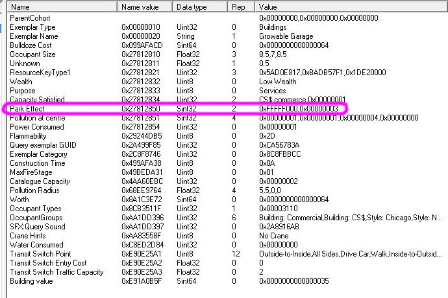
Task: Click the 'Buildings' value cell
Action: tap(273, 27)
